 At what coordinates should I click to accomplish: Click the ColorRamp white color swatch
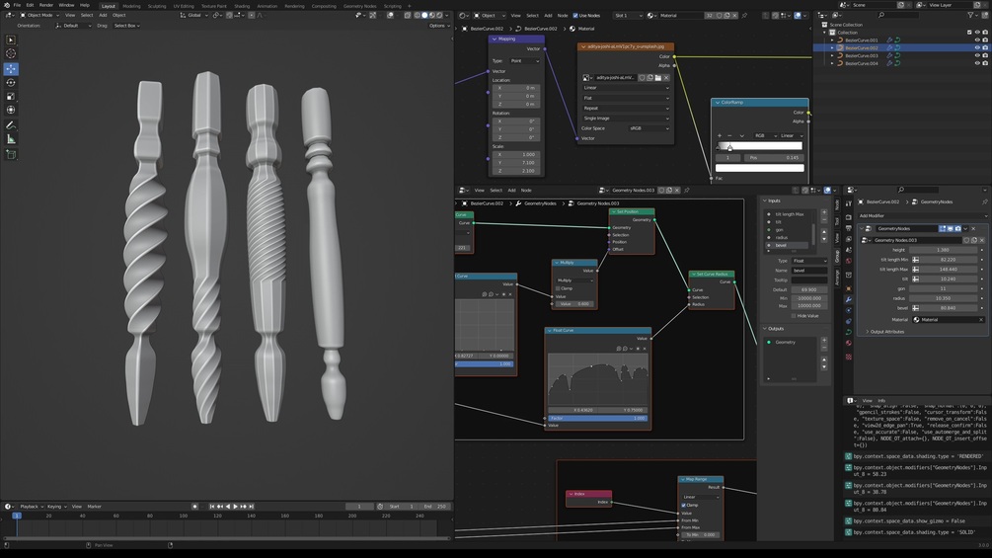pyautogui.click(x=760, y=168)
